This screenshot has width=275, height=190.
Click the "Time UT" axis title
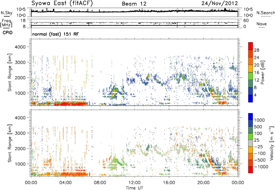(x=134, y=188)
